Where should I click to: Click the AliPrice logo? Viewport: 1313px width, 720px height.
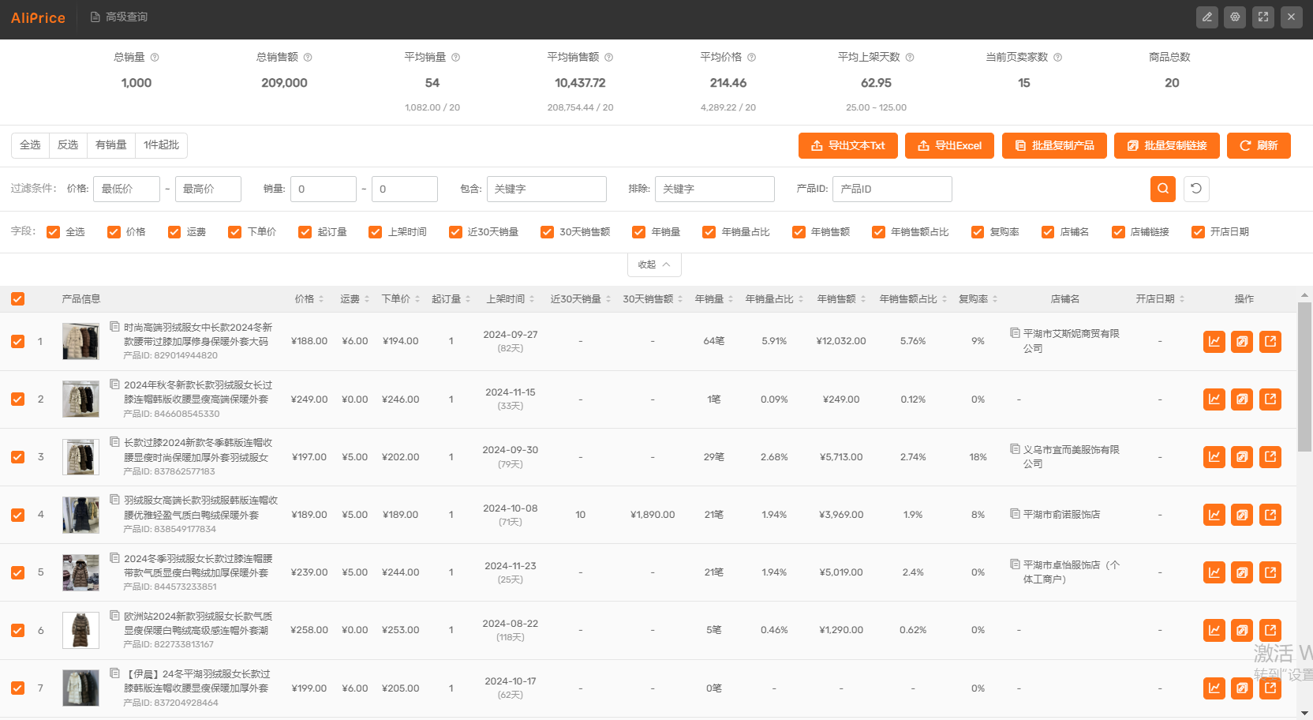pyautogui.click(x=38, y=17)
